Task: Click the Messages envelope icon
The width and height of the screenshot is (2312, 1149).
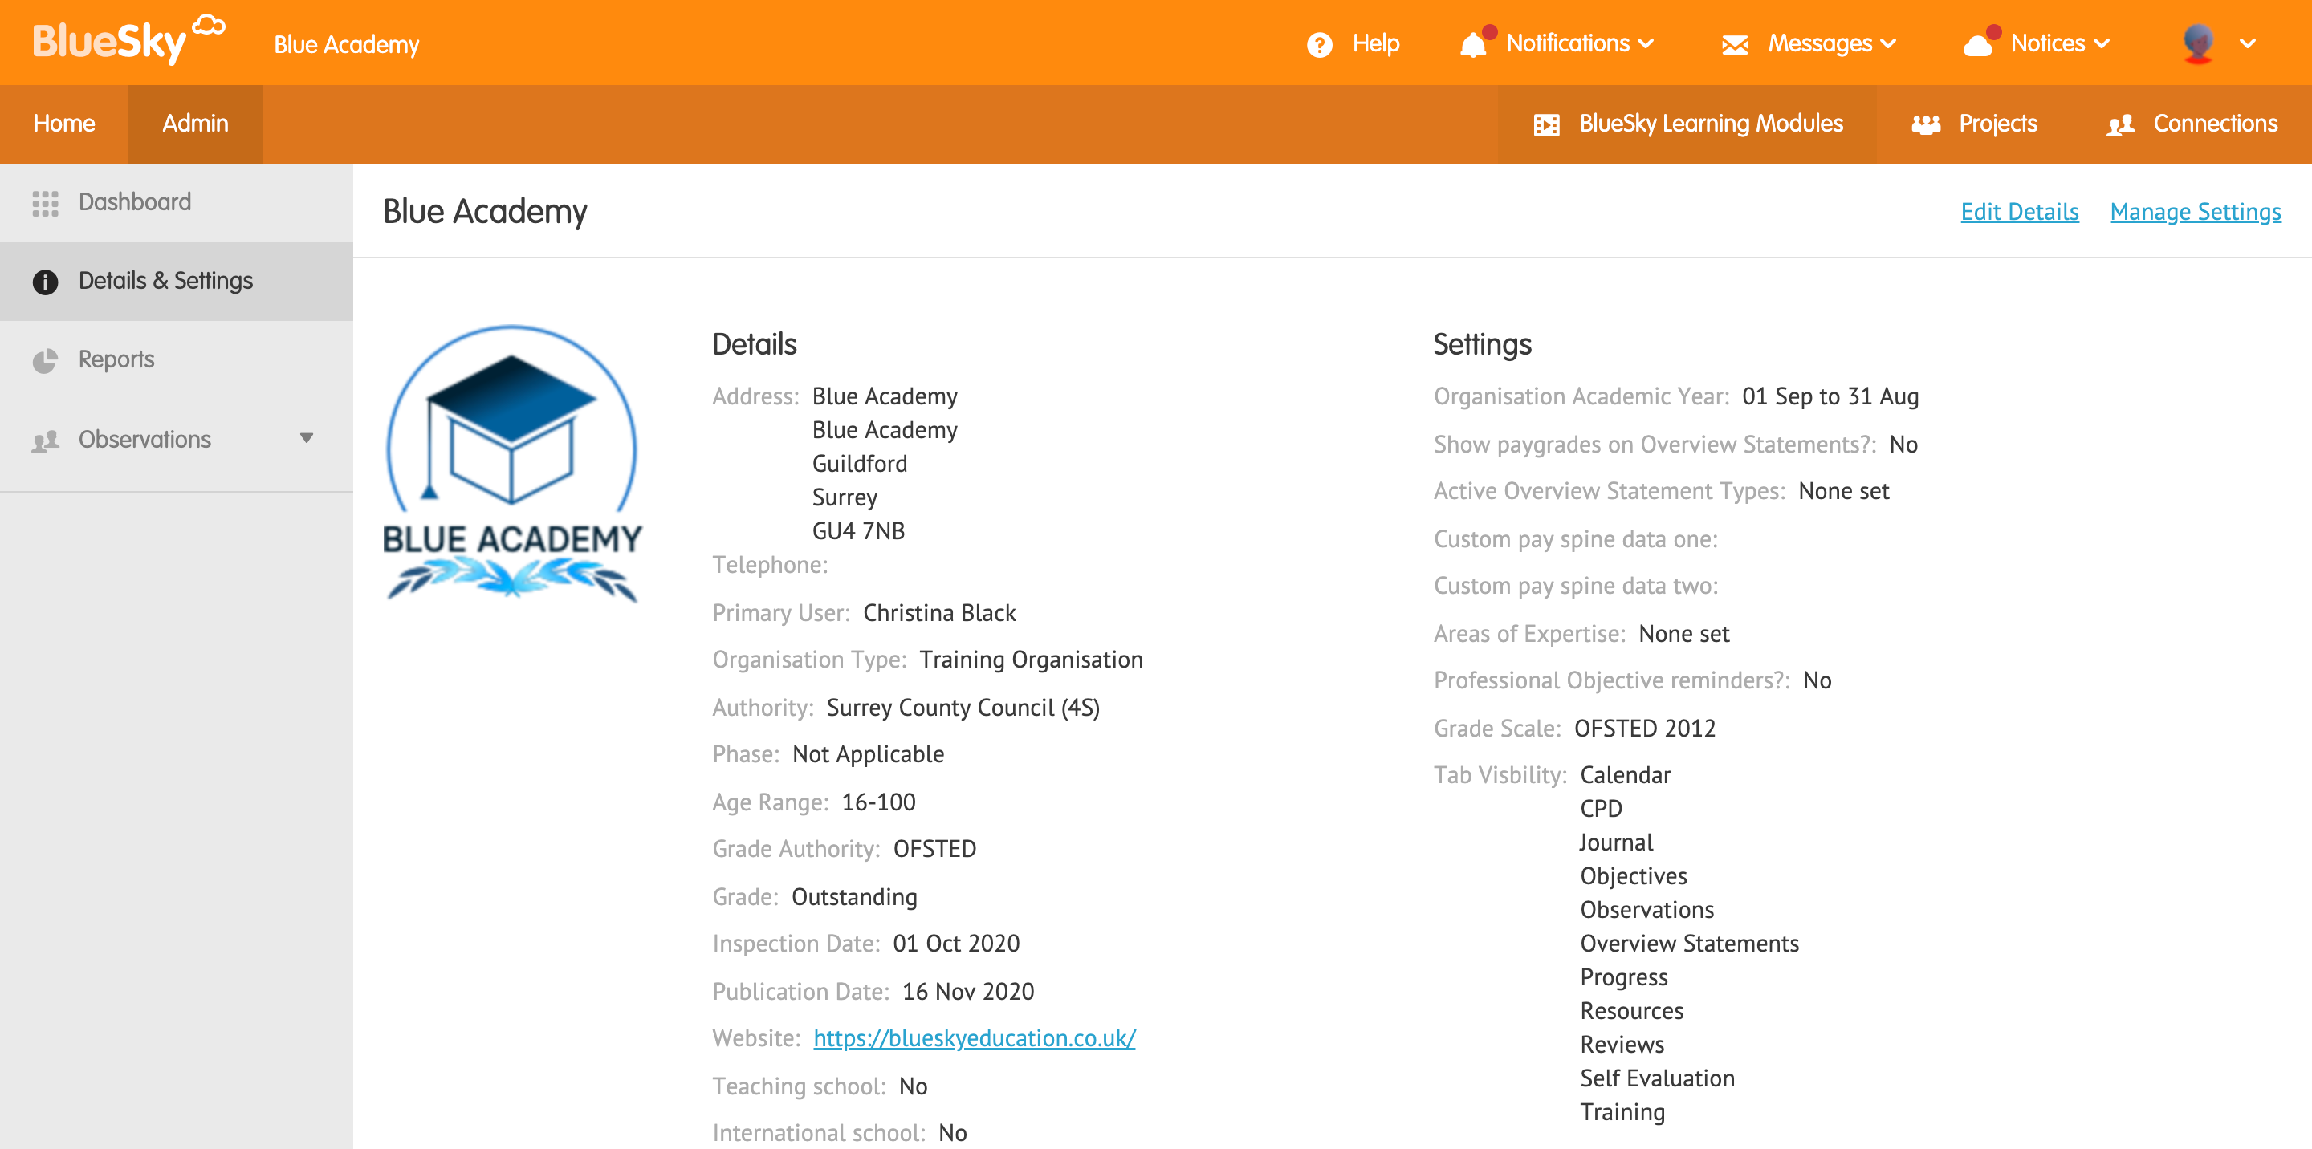Action: pos(1735,45)
